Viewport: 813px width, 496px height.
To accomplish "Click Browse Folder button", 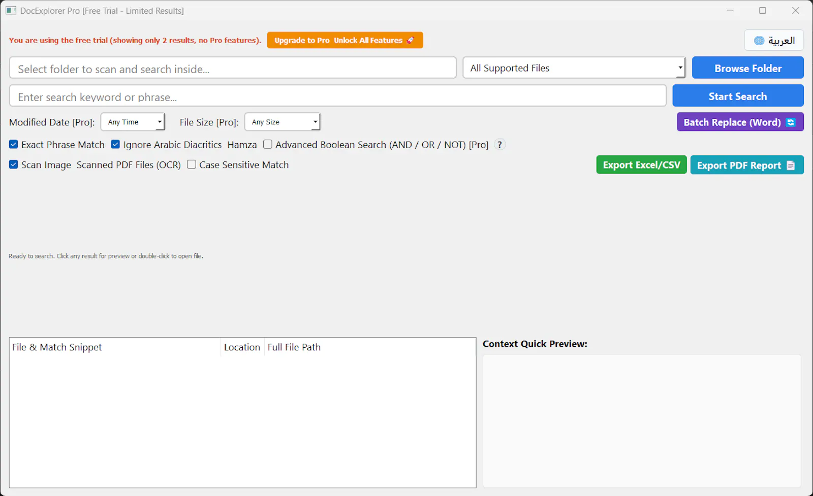I will coord(747,68).
